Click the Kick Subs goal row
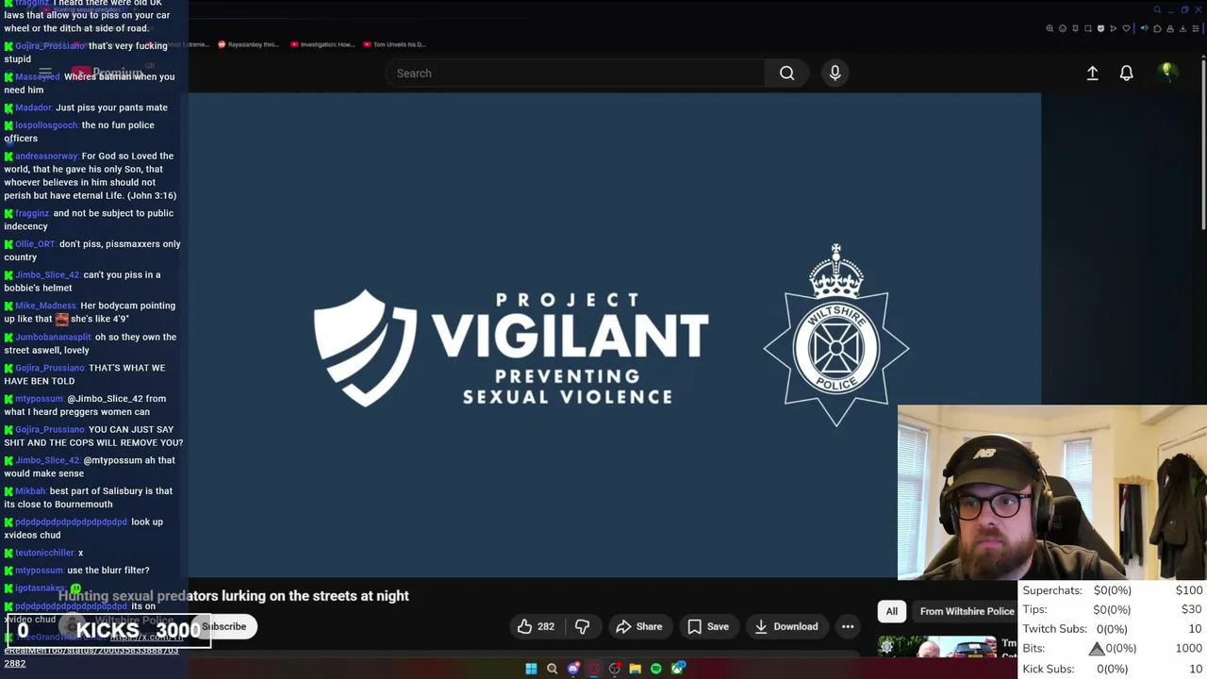Image resolution: width=1207 pixels, height=679 pixels. (1113, 669)
